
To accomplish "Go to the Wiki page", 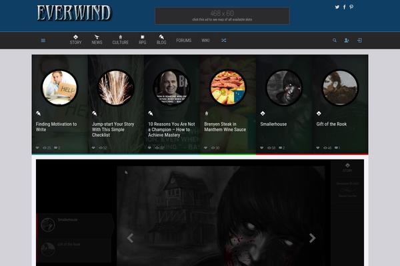I will (x=205, y=40).
